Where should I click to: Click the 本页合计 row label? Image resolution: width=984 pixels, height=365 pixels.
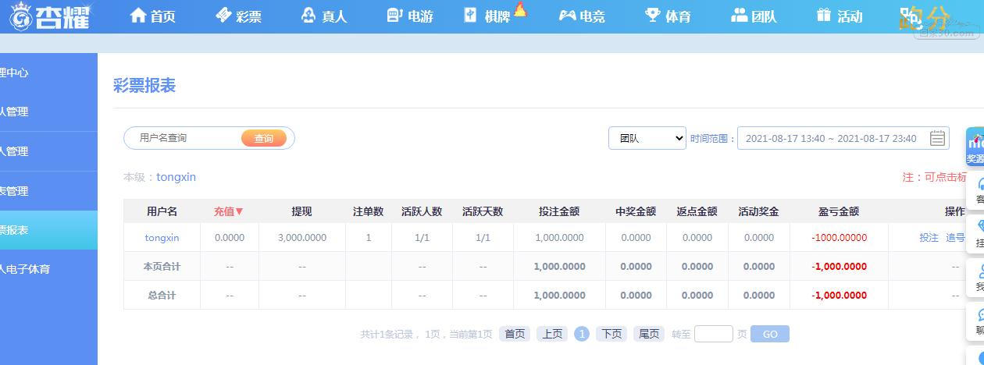(162, 267)
